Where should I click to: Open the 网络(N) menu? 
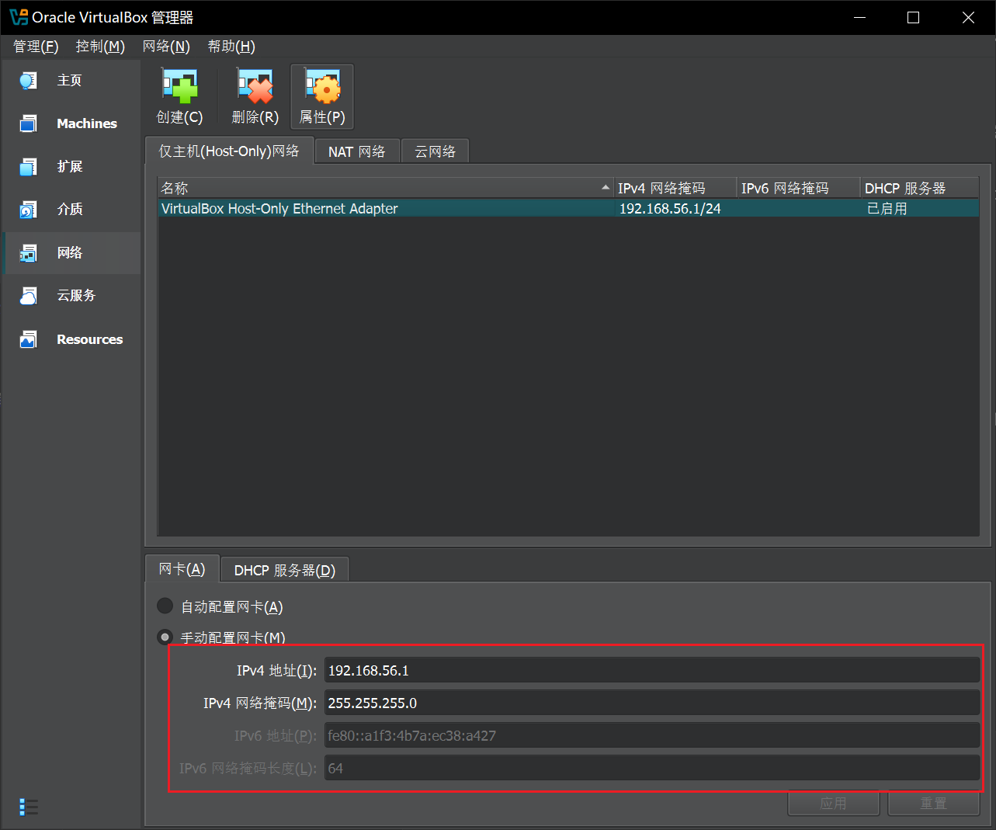click(166, 47)
